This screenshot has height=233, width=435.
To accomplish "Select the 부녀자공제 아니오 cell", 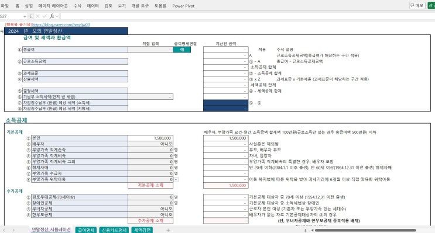I will (x=150, y=209).
